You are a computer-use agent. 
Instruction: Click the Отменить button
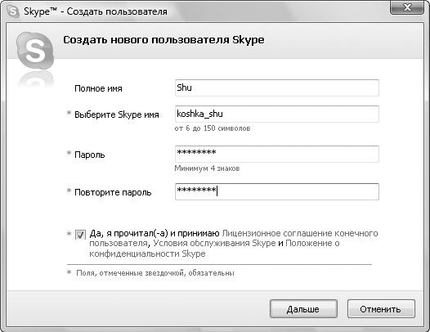tap(381, 309)
